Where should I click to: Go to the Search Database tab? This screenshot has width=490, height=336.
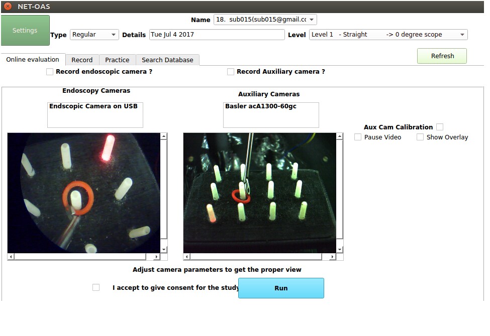coord(167,60)
